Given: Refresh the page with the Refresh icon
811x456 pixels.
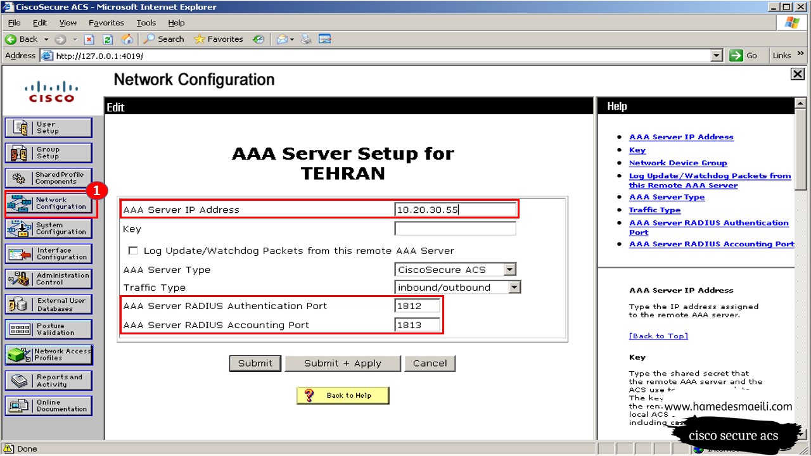Looking at the screenshot, I should 108,39.
